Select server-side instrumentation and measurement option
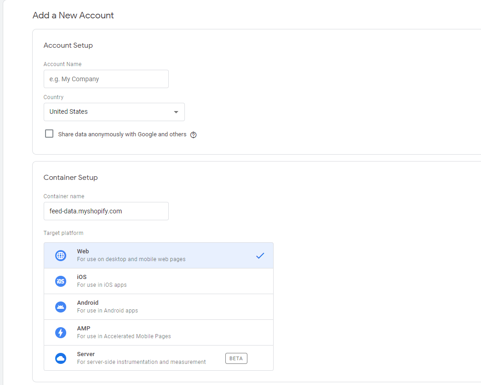The image size is (481, 385). coord(141,362)
